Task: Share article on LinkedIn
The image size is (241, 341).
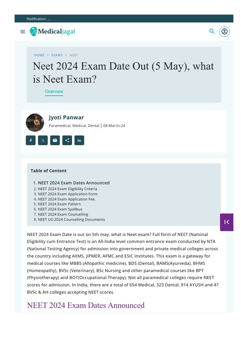Action: (x=79, y=140)
